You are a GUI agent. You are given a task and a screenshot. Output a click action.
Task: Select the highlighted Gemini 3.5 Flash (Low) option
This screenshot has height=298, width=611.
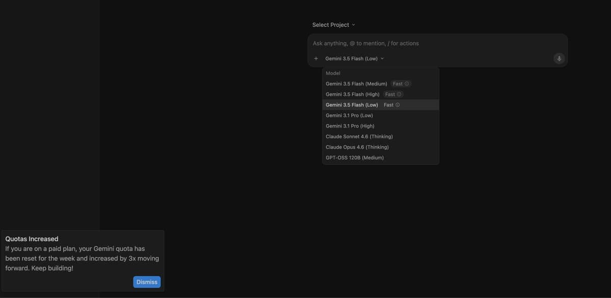tap(381, 105)
